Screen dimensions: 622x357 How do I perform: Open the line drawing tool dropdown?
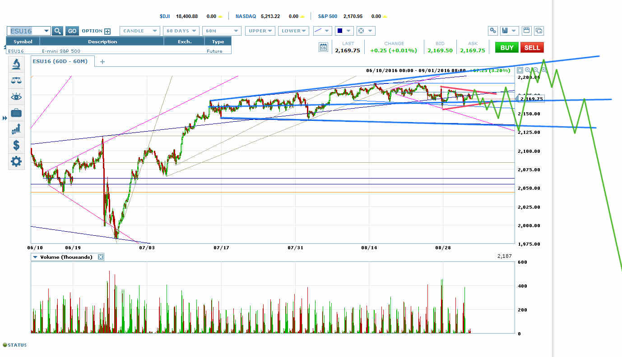pos(322,31)
